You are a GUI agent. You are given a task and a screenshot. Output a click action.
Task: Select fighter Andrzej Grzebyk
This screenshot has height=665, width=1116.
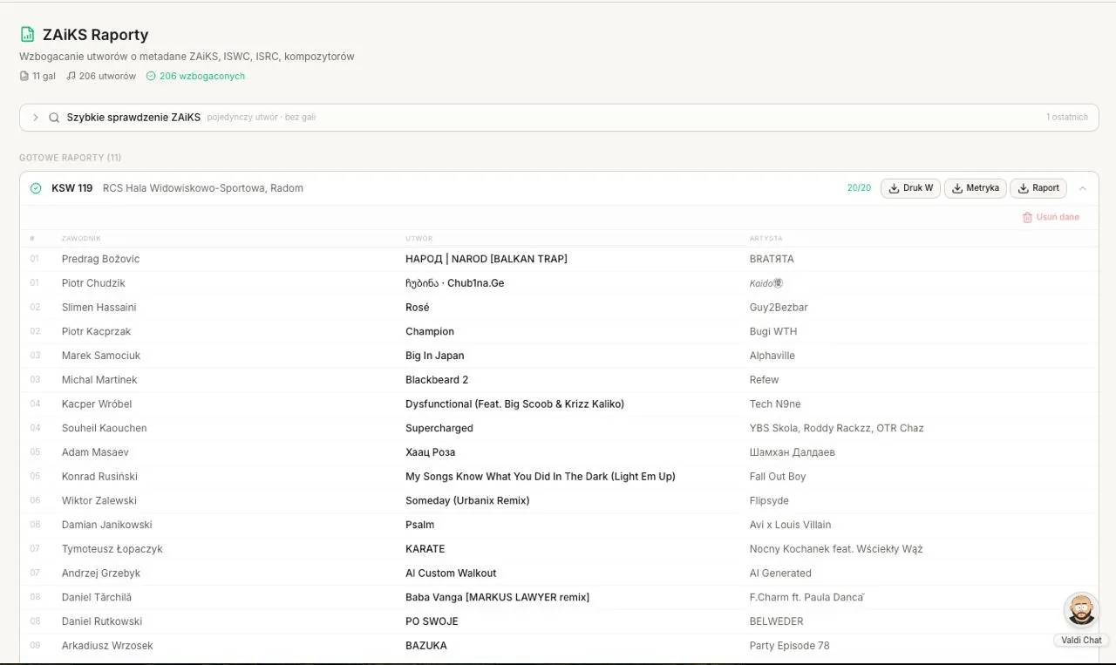(101, 573)
